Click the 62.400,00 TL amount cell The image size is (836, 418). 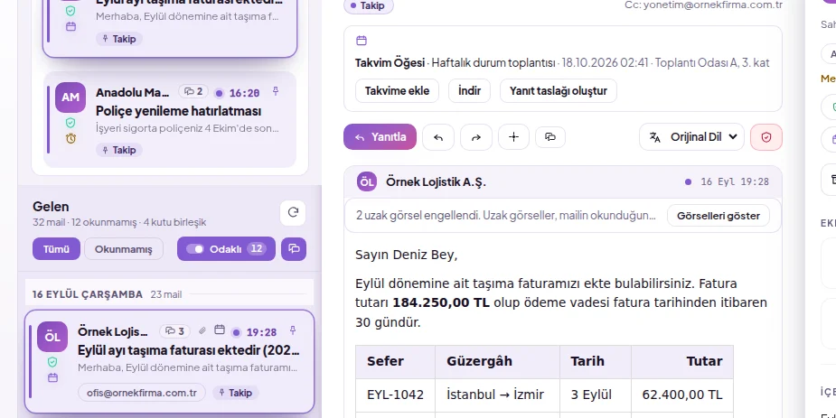tap(682, 395)
